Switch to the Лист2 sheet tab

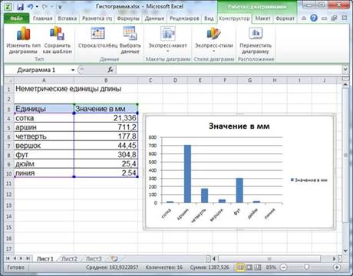(69, 258)
